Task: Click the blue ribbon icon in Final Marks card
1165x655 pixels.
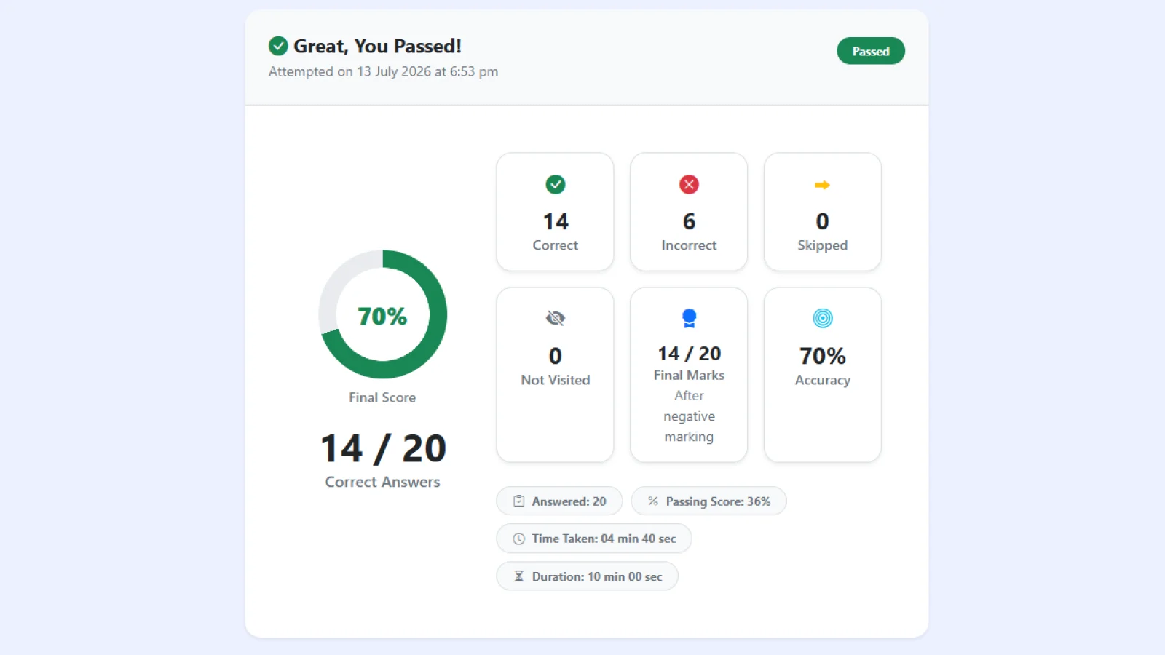Action: tap(689, 318)
